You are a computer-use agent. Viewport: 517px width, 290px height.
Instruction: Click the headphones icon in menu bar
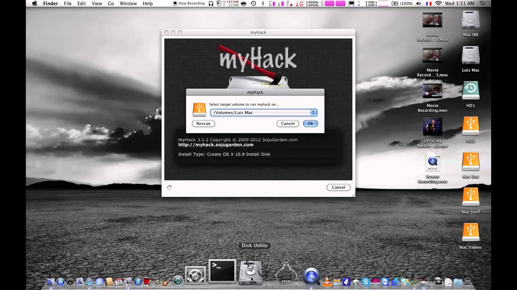coord(211,3)
